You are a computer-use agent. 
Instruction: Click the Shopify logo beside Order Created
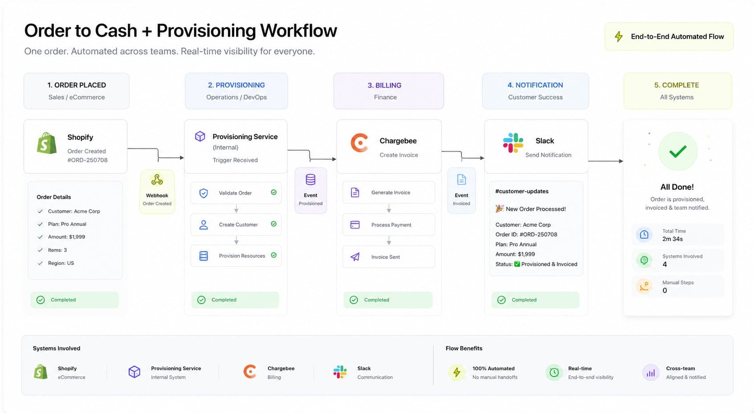coord(47,143)
